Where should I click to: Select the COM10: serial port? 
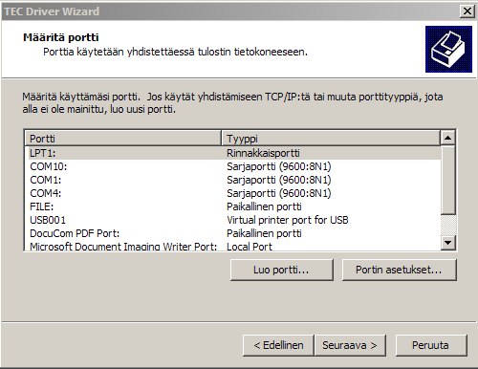[x=233, y=166]
